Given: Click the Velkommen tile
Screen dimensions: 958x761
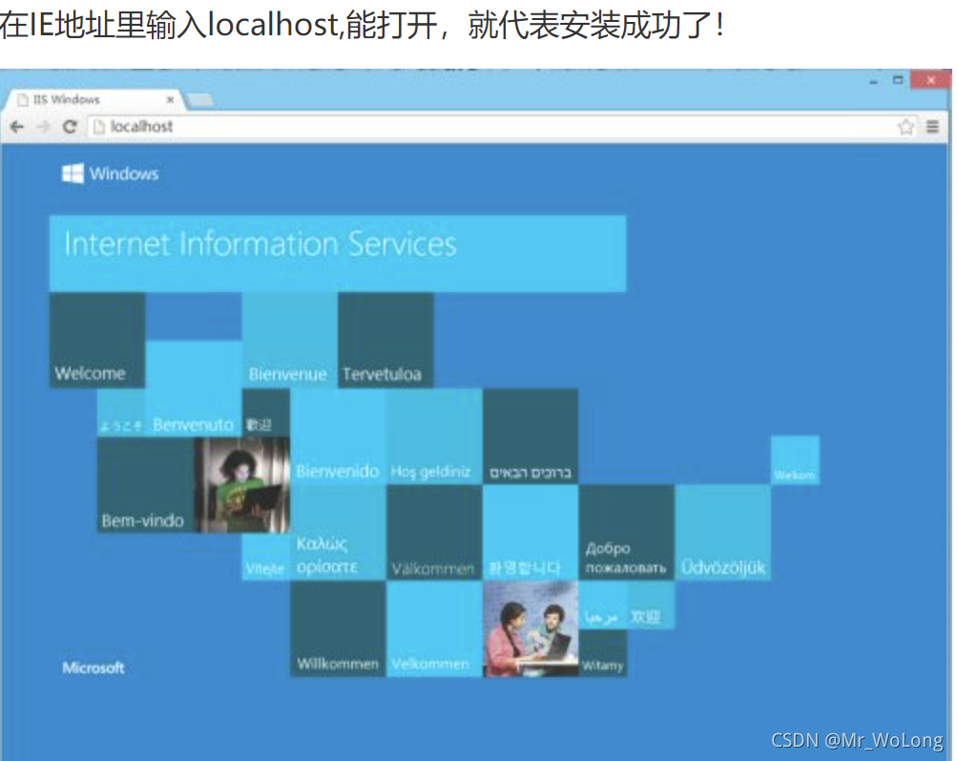Looking at the screenshot, I should [434, 629].
